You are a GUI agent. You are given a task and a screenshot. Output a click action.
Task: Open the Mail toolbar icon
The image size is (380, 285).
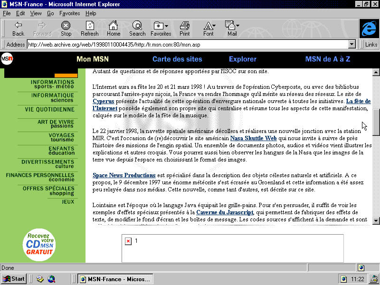[x=230, y=25]
